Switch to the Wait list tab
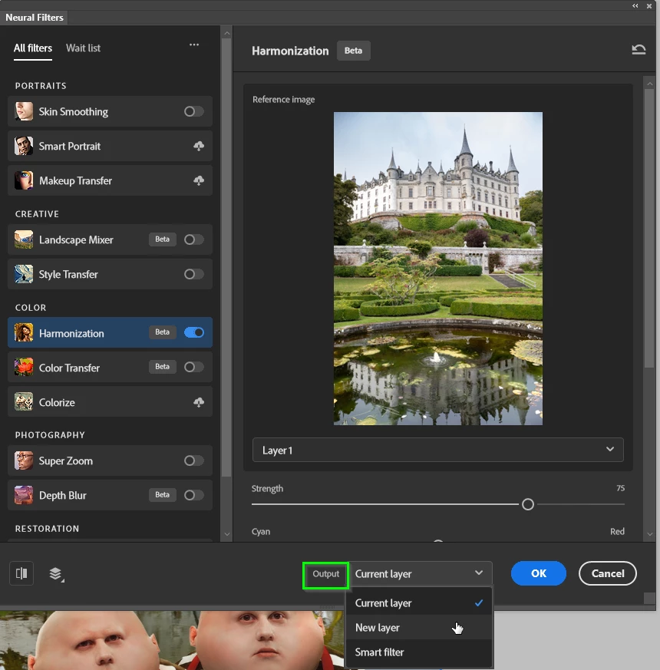This screenshot has width=660, height=670. point(84,48)
